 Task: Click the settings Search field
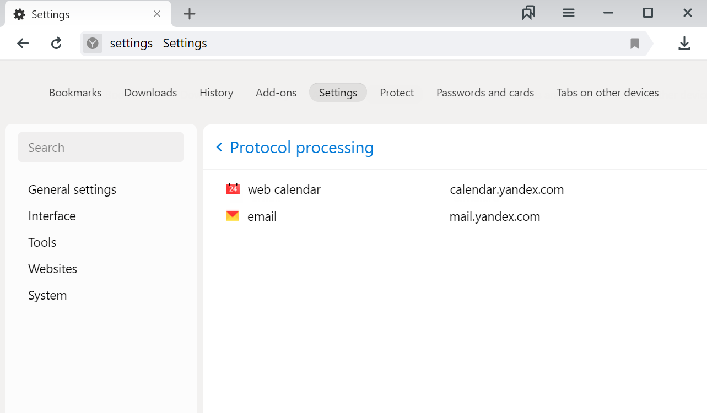tap(101, 147)
